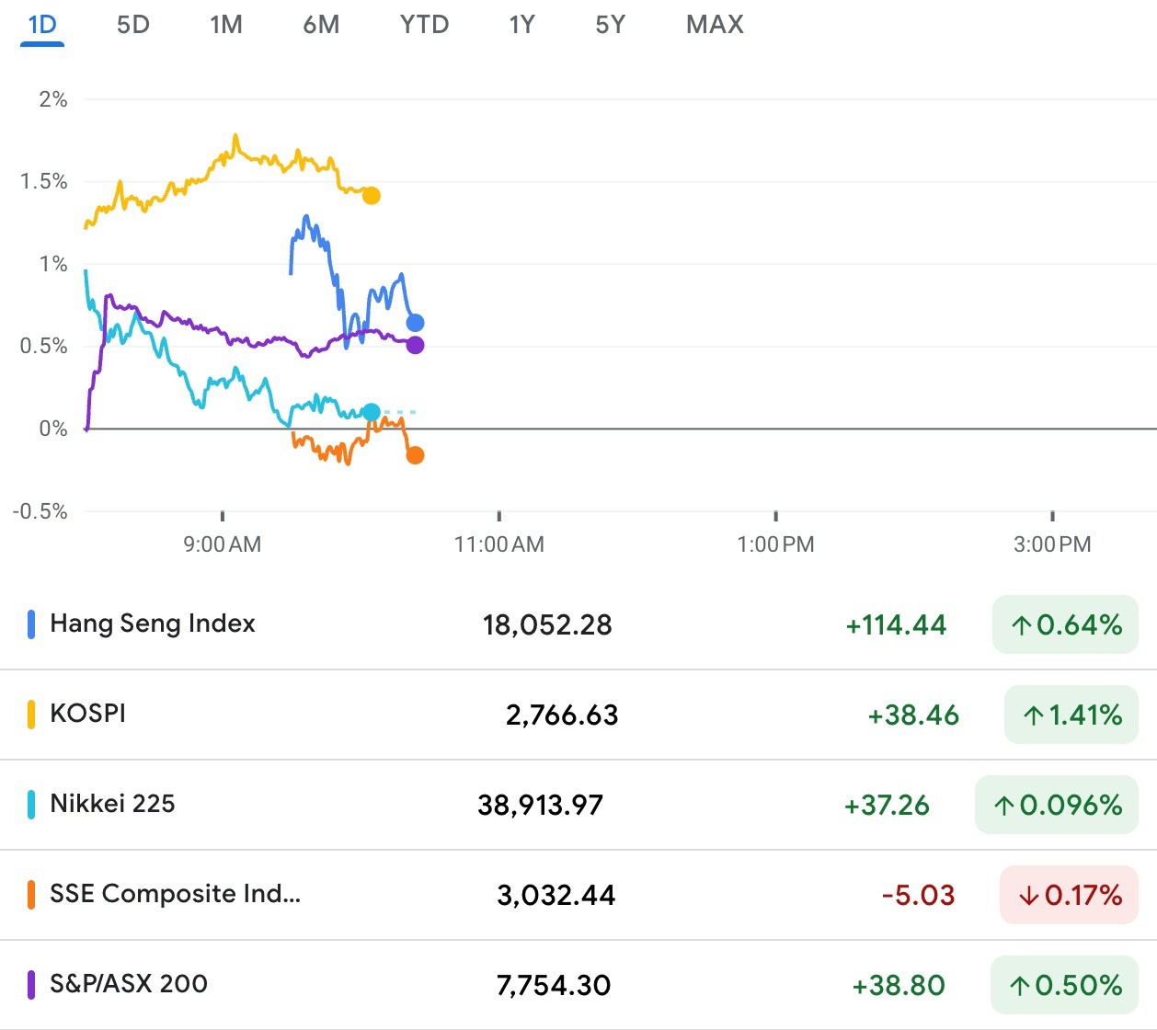This screenshot has height=1030, width=1157.
Task: Click the 1:00 PM time axis label
Action: [x=776, y=544]
